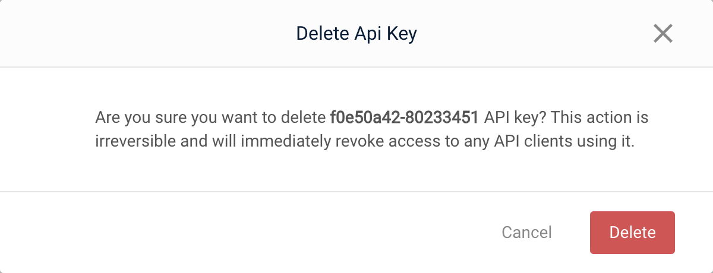Click empty footer area left of Cancel
Screen dimensions: 713x273
(x=238, y=232)
